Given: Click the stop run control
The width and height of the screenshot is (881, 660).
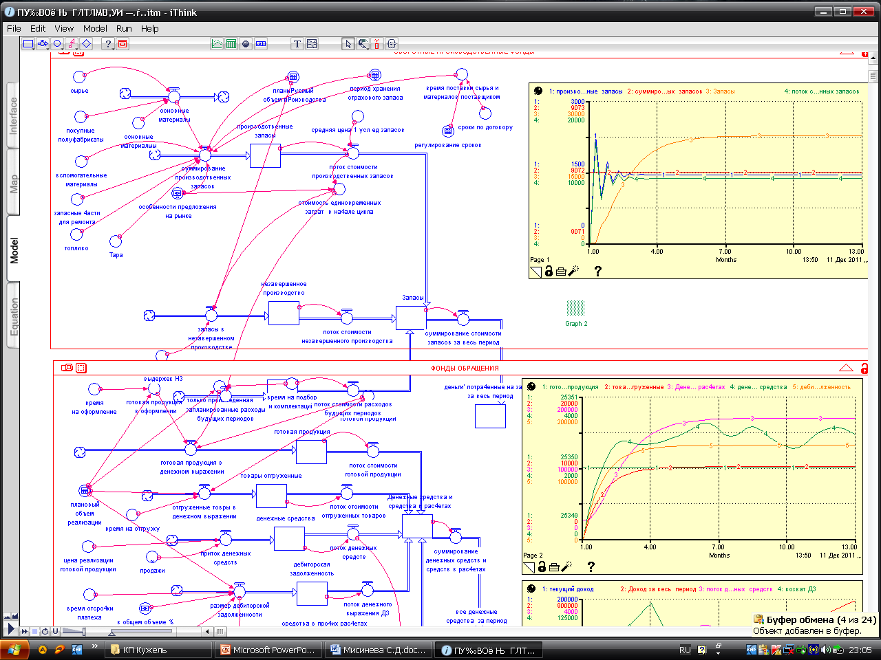Looking at the screenshot, I should click(35, 631).
